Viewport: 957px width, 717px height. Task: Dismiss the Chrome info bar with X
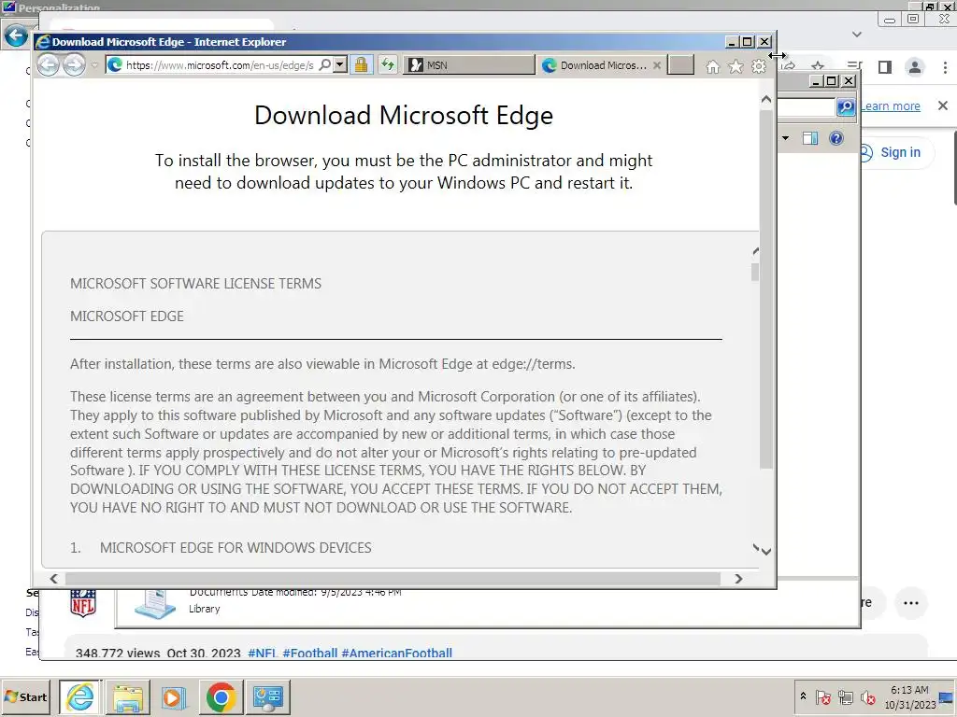943,105
